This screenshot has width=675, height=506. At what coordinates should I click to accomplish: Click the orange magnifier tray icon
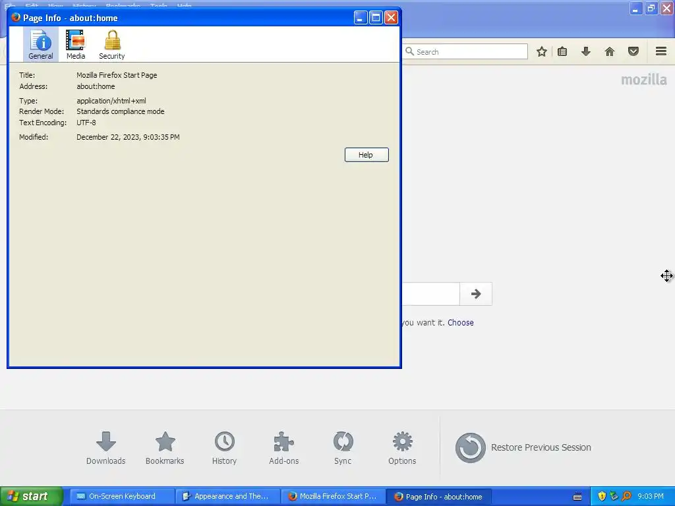(x=626, y=497)
